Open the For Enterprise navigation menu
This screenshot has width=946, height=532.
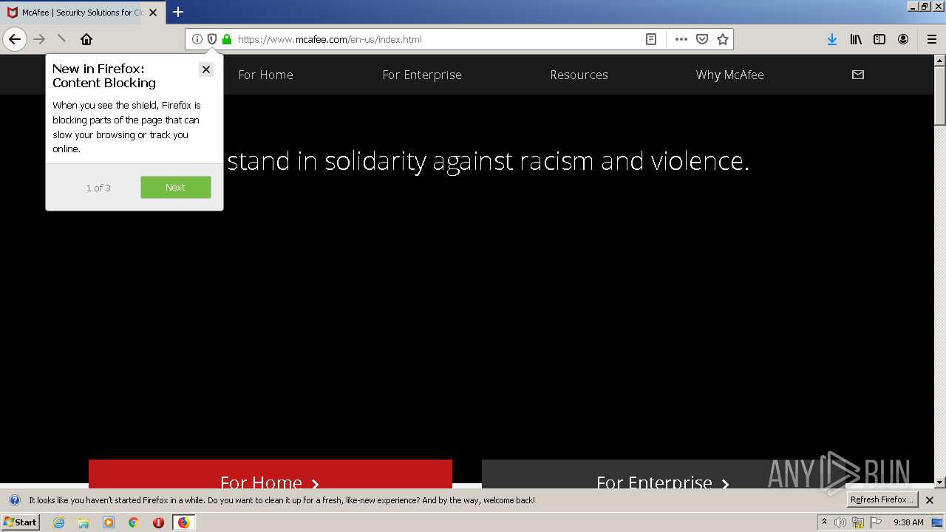click(x=422, y=75)
